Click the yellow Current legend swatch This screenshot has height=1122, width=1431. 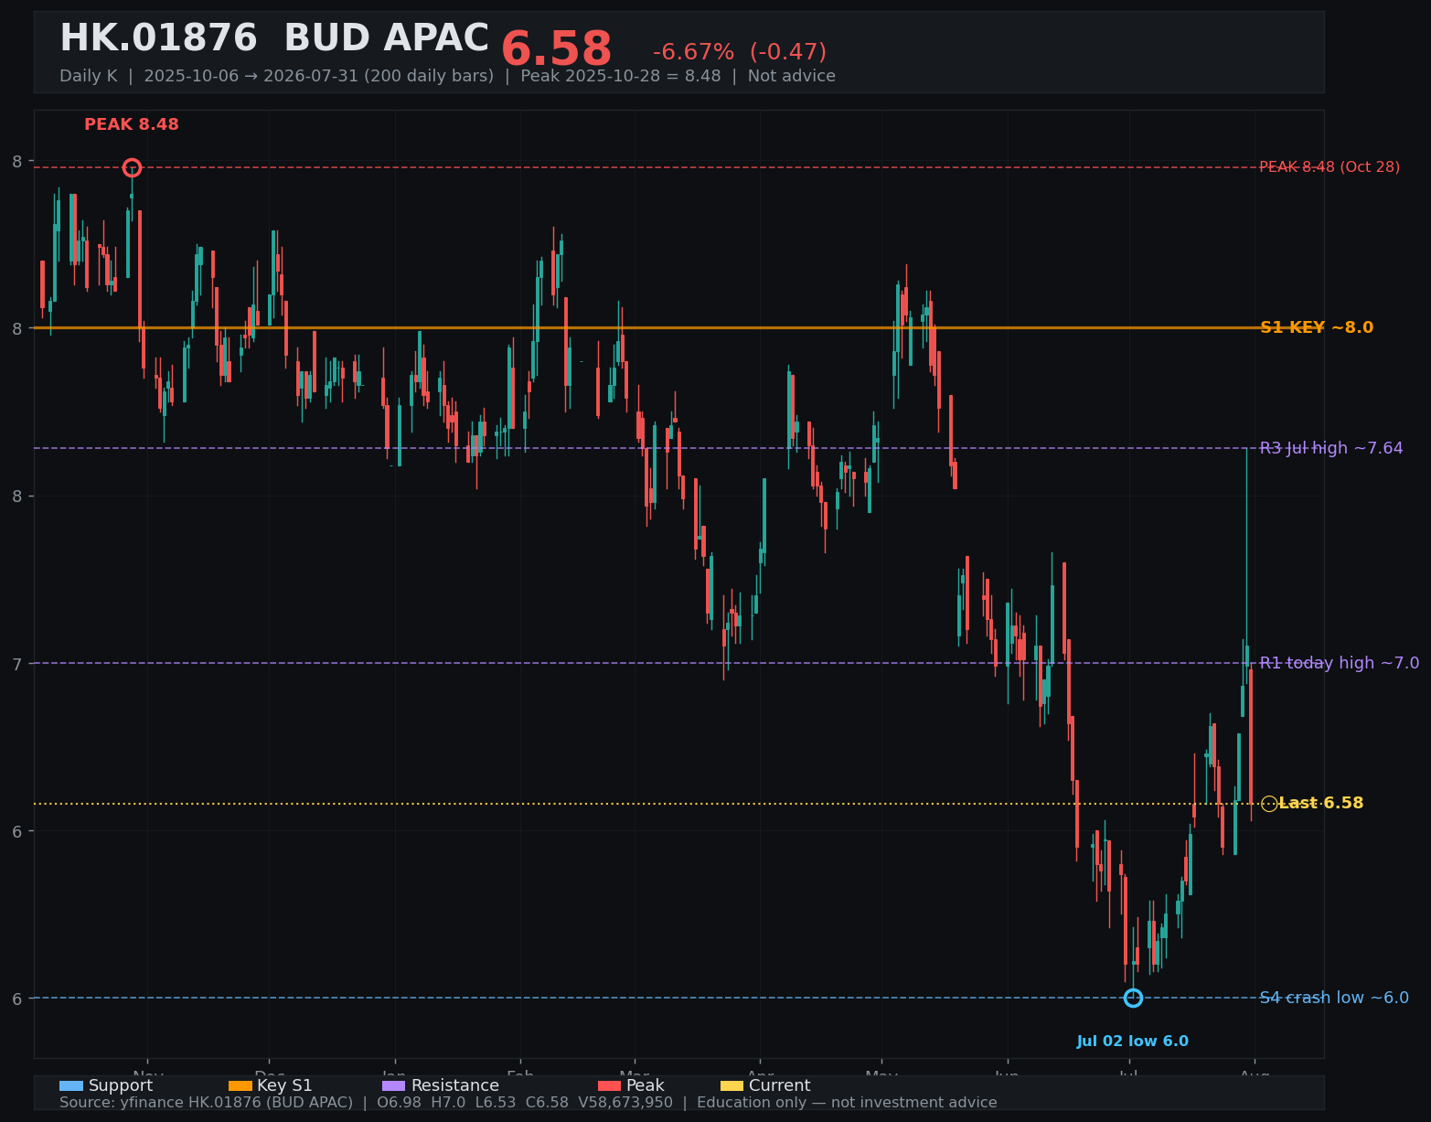[732, 1085]
